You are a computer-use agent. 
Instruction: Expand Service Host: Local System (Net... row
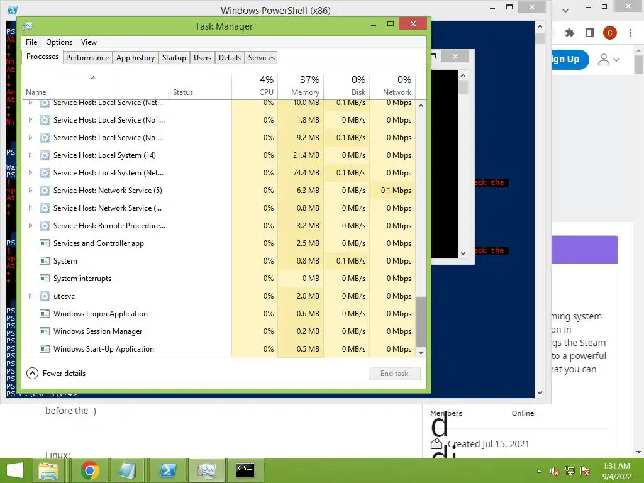tap(30, 173)
